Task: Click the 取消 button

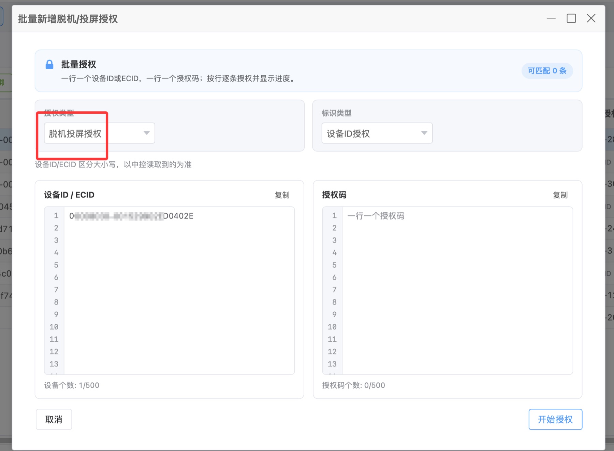Action: [54, 419]
